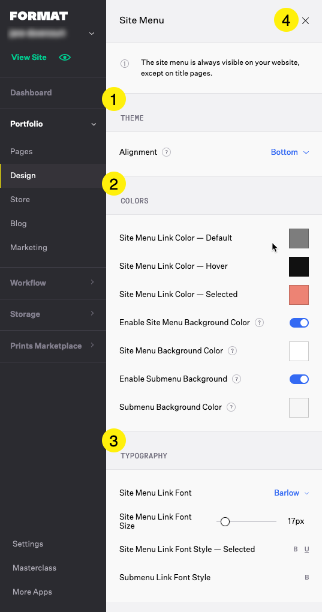Viewport: 322px width, 612px height.
Task: Click help icon beside Enable Submenu Background
Action: 236,379
